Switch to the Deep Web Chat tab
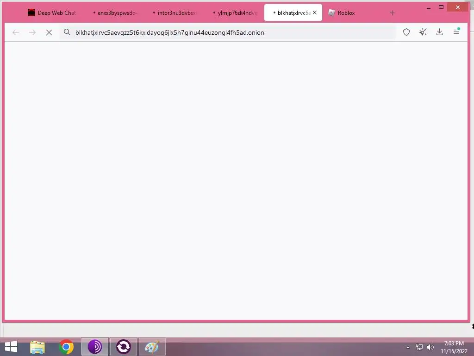474x356 pixels. [x=52, y=13]
